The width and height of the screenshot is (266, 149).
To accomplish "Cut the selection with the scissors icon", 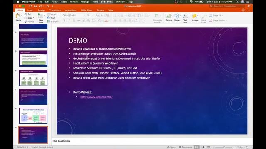I will pyautogui.click(x=26, y=14).
